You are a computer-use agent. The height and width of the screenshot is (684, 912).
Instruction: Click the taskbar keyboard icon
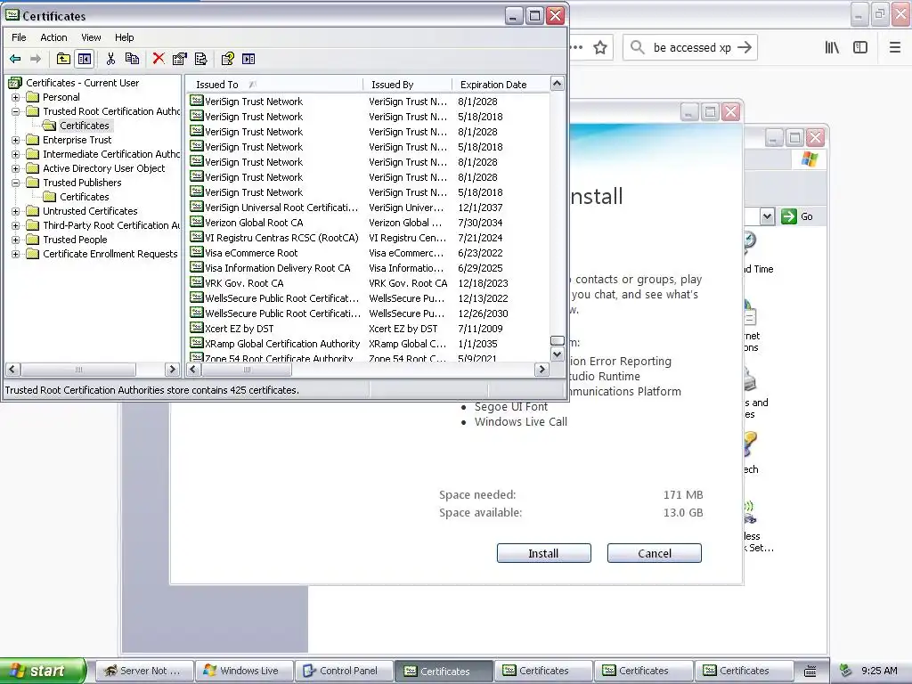(x=810, y=672)
